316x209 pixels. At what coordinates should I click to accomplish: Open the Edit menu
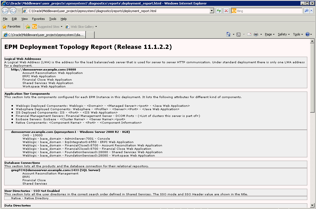click(14, 19)
